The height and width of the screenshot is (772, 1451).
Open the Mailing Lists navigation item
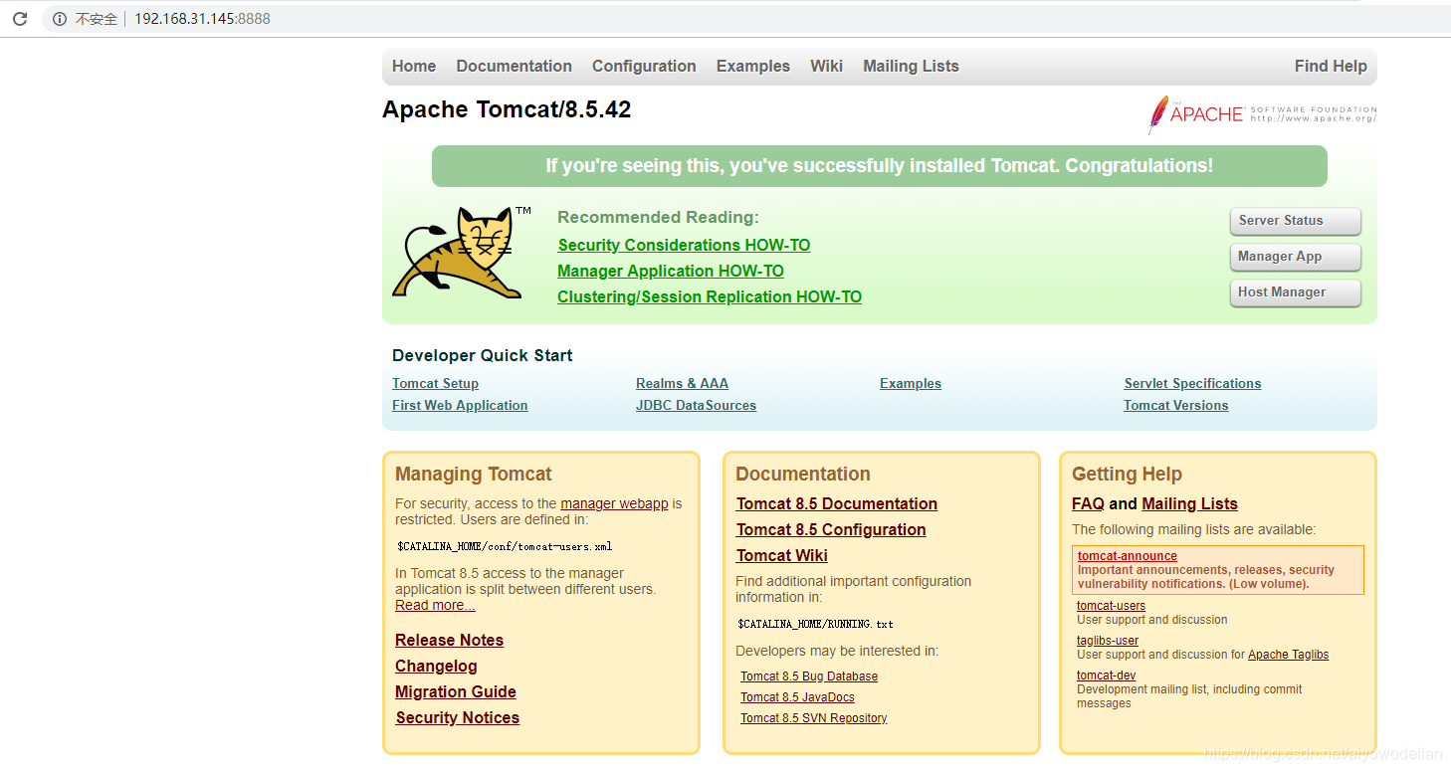point(911,66)
